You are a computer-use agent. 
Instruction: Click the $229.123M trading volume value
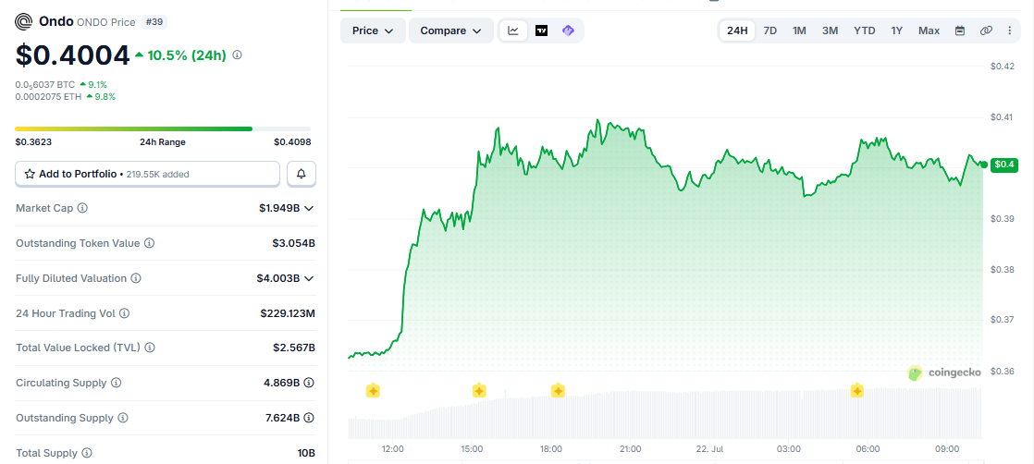coord(288,313)
